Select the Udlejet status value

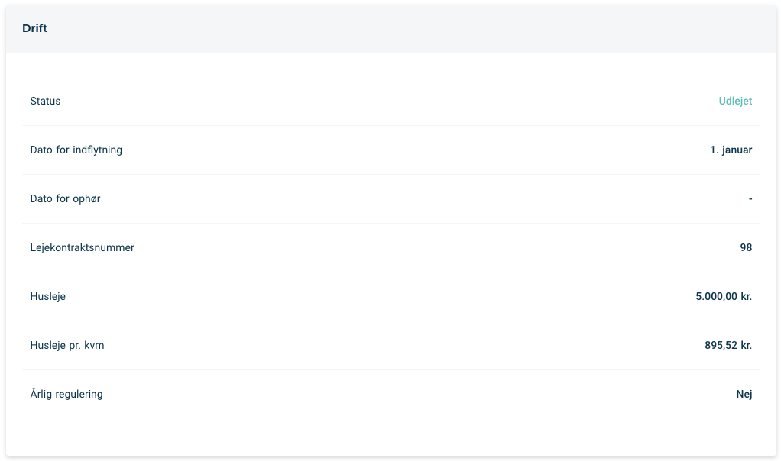point(735,101)
